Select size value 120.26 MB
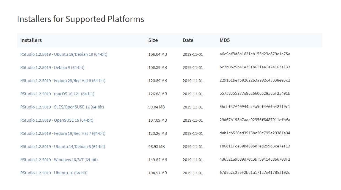 [x=158, y=133]
